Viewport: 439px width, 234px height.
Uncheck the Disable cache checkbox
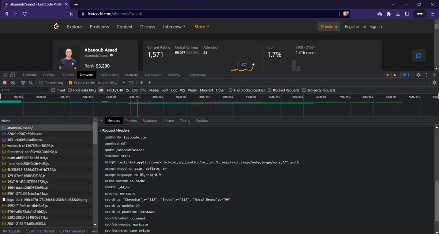(71, 83)
